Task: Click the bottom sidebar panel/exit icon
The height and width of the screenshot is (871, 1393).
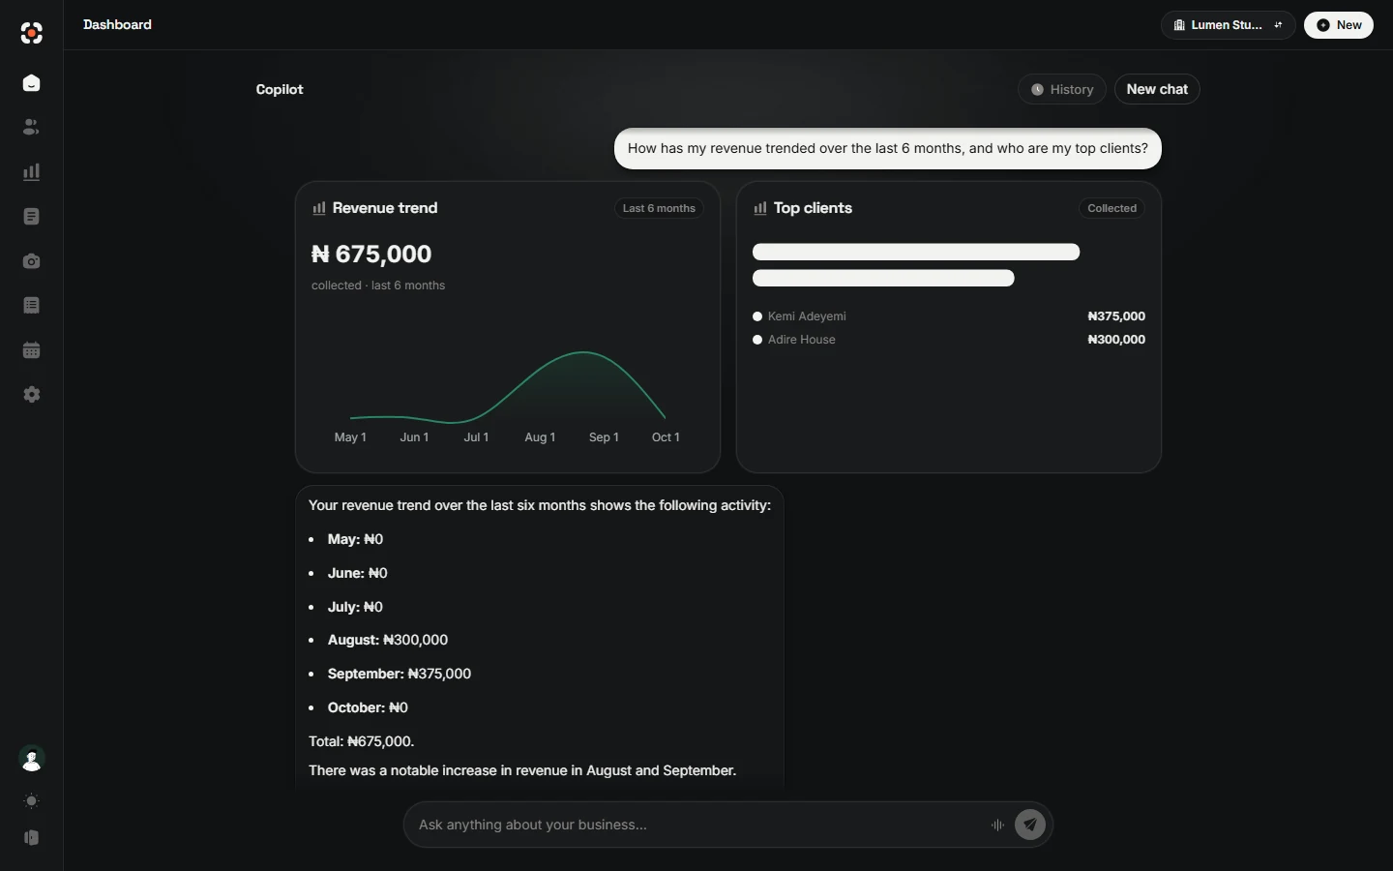Action: 32,838
